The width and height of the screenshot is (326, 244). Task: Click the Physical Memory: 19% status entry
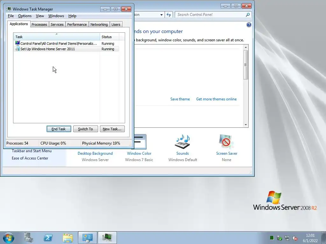(101, 143)
